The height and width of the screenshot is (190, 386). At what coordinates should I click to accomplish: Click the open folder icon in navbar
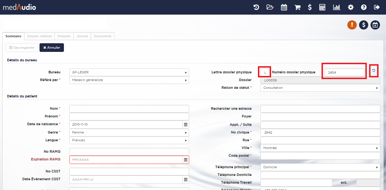(x=270, y=7)
